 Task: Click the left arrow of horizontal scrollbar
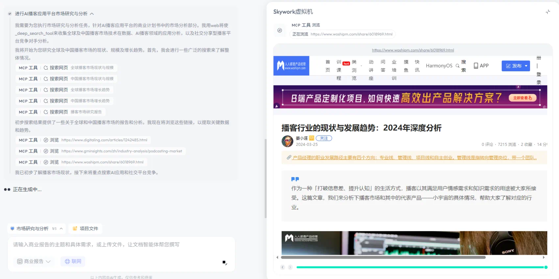point(277,257)
